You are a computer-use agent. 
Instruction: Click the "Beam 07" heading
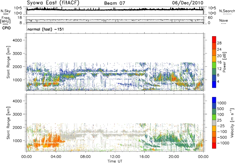tap(115, 3)
